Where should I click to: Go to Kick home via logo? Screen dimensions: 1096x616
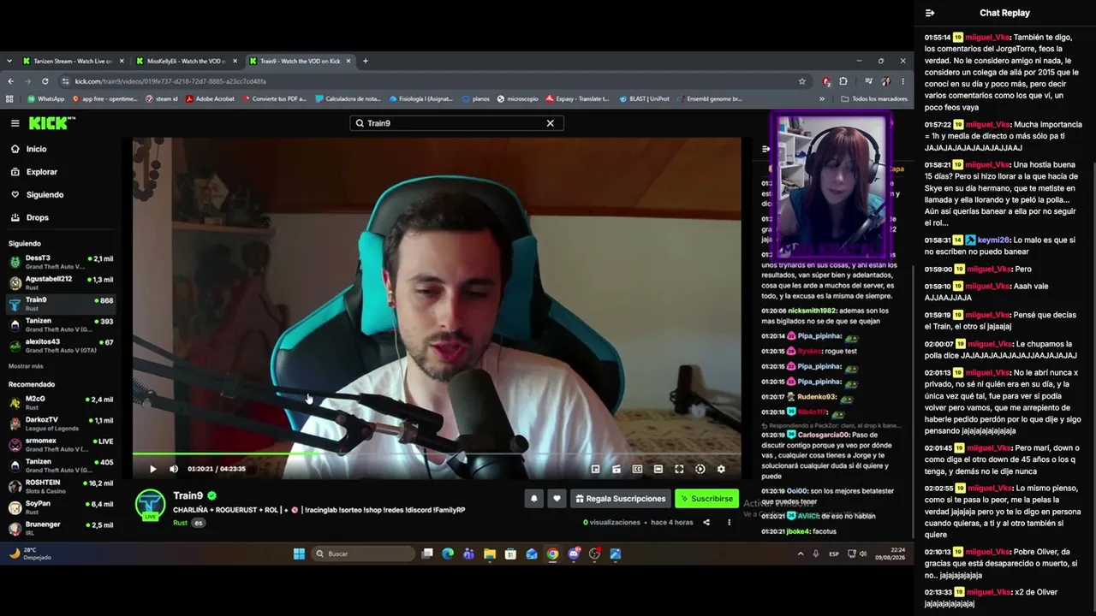51,123
